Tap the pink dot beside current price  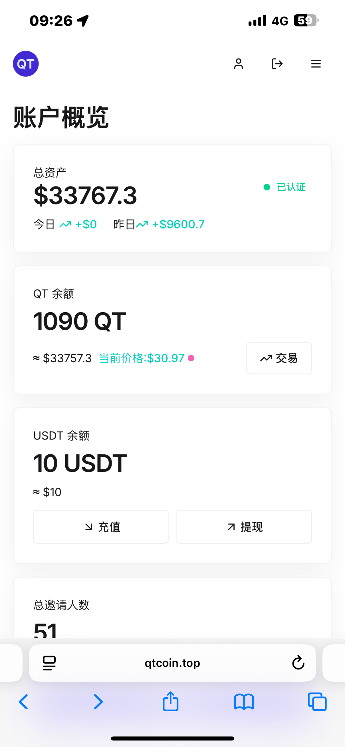pyautogui.click(x=191, y=358)
